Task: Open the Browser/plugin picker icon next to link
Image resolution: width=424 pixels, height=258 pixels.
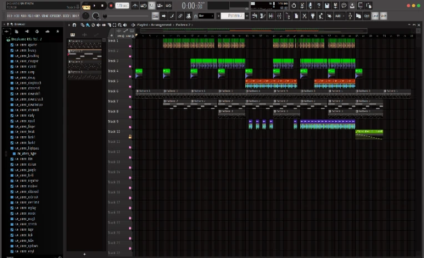Action: click(x=189, y=16)
